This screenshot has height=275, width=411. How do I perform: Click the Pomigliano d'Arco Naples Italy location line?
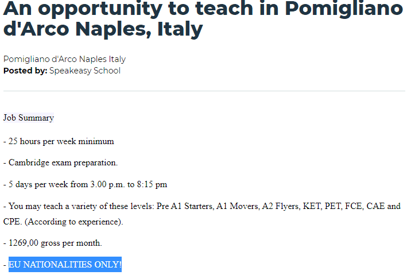[64, 59]
